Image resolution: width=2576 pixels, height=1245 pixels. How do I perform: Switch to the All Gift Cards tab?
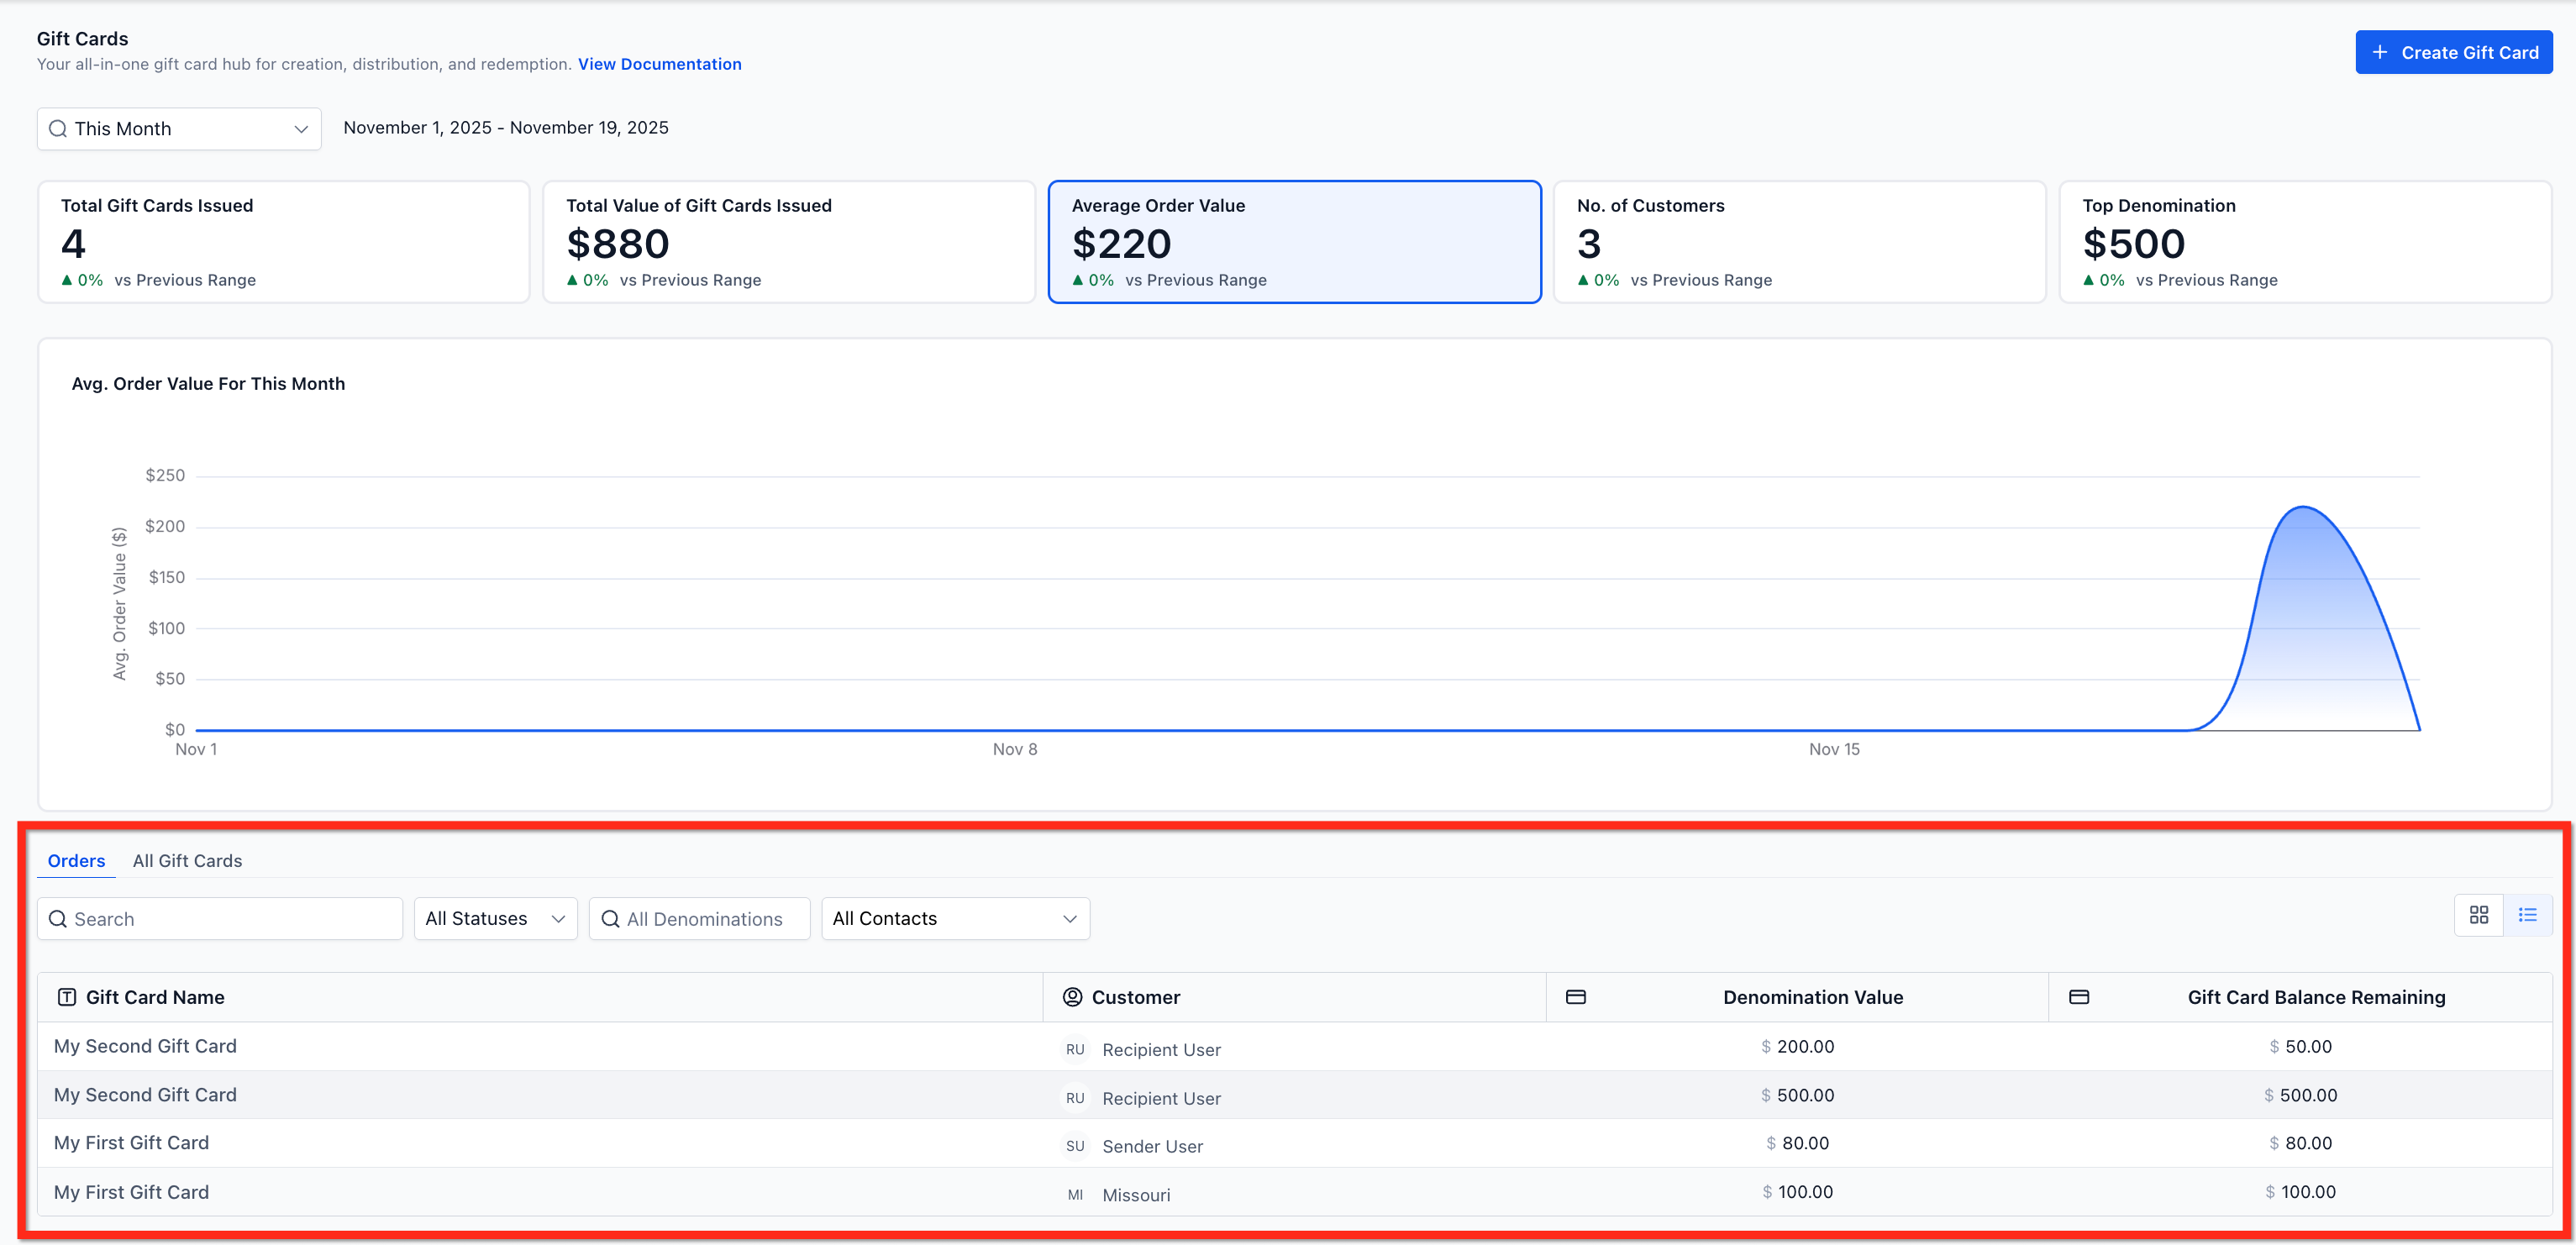(187, 861)
